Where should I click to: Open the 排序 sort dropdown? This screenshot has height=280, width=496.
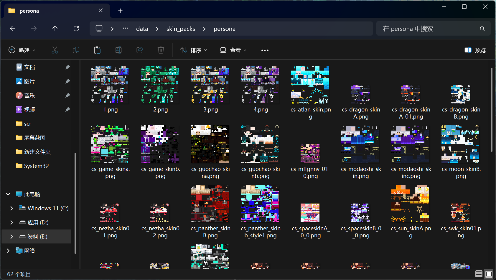(x=194, y=50)
